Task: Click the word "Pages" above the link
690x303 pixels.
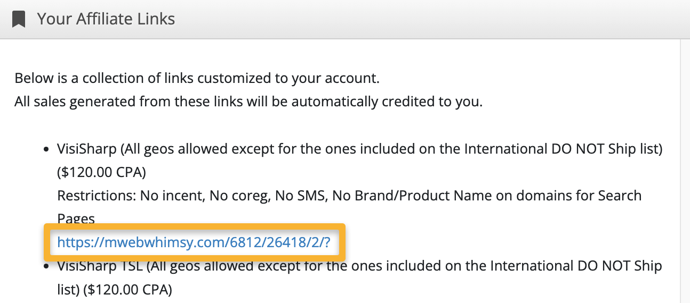Action: 76,218
